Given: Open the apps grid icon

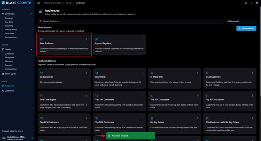Looking at the screenshot, I should coord(252,3).
